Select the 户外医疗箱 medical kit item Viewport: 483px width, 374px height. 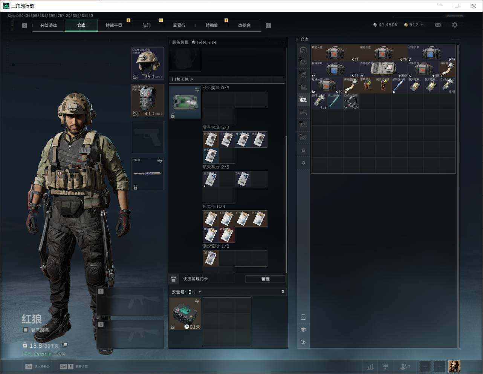[x=384, y=69]
